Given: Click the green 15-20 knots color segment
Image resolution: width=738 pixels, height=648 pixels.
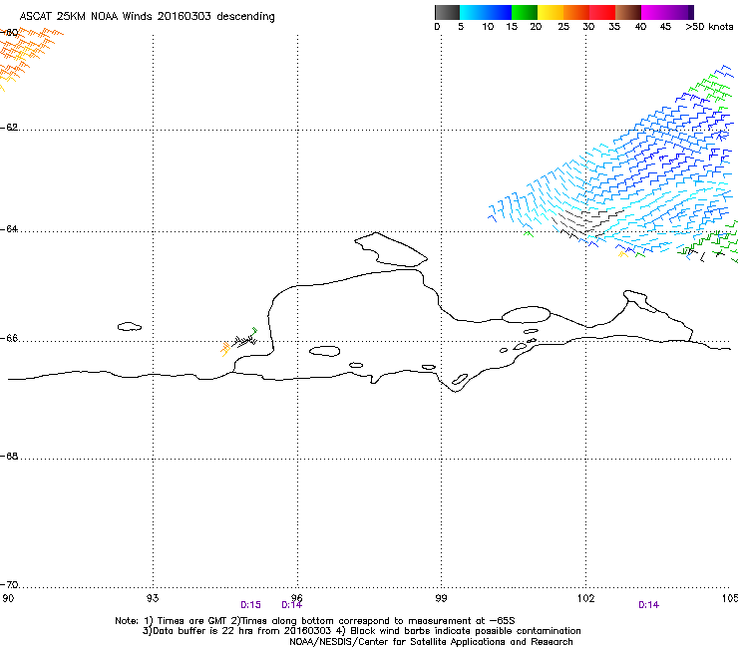Looking at the screenshot, I should pos(525,12).
